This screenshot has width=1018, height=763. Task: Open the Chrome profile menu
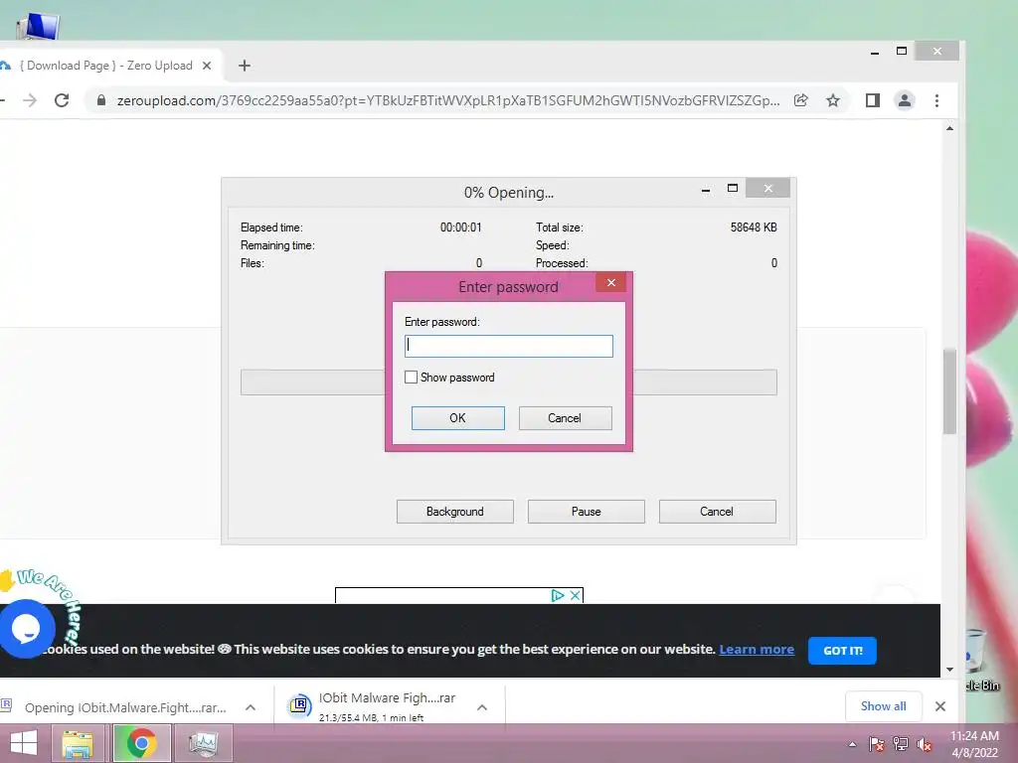(x=905, y=100)
